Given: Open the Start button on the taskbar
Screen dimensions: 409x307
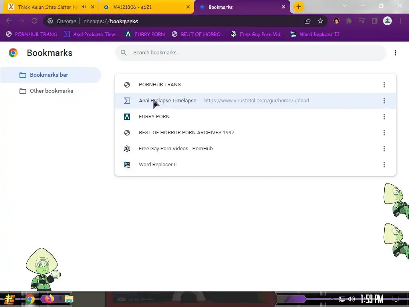Looking at the screenshot, I should 9,299.
